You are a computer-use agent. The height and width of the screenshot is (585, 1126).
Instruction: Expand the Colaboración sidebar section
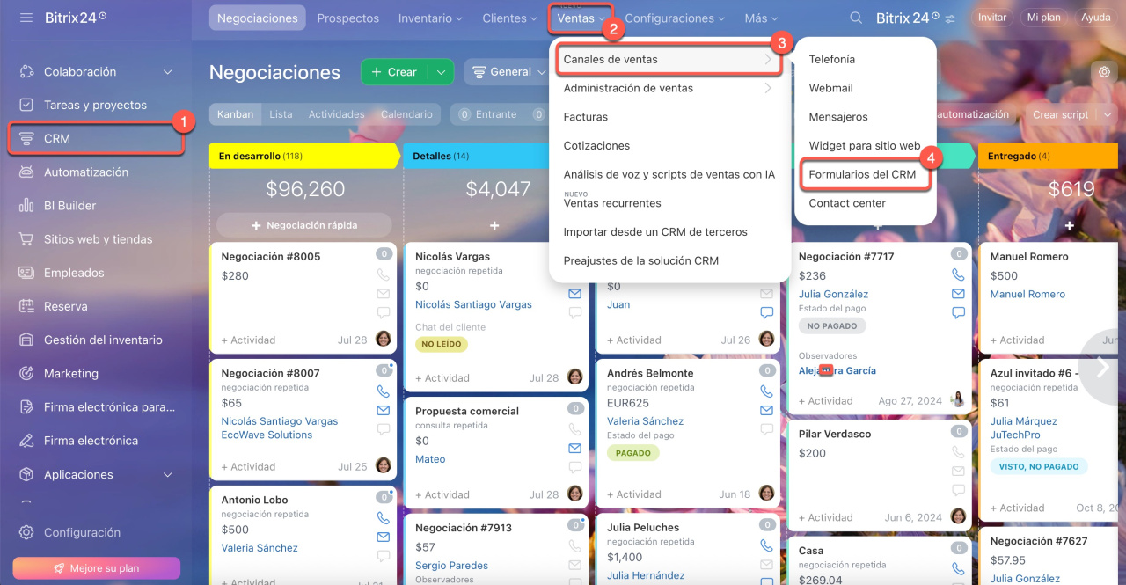(x=168, y=71)
